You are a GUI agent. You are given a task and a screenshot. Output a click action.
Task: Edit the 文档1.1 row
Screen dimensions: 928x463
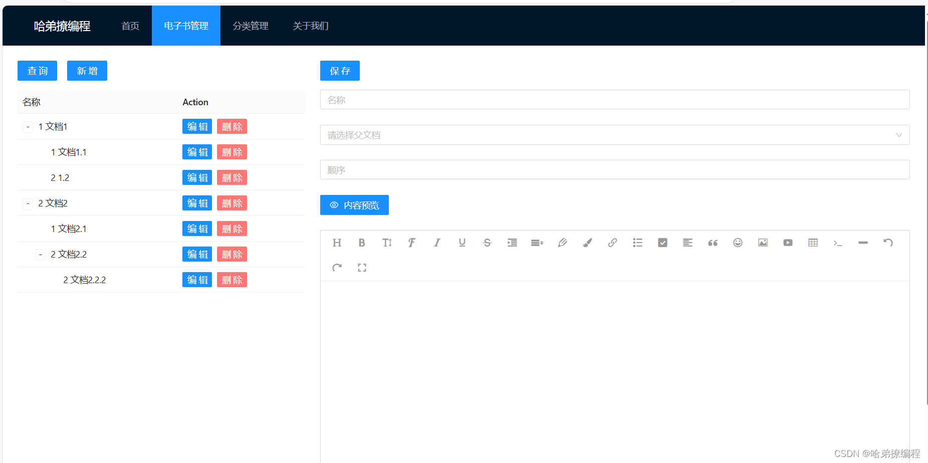pyautogui.click(x=197, y=152)
